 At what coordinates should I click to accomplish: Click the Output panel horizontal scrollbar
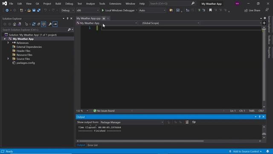point(141,141)
